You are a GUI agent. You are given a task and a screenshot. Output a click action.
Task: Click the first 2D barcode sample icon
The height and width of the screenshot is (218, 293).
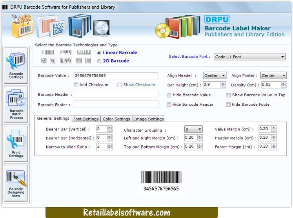pyautogui.click(x=44, y=60)
